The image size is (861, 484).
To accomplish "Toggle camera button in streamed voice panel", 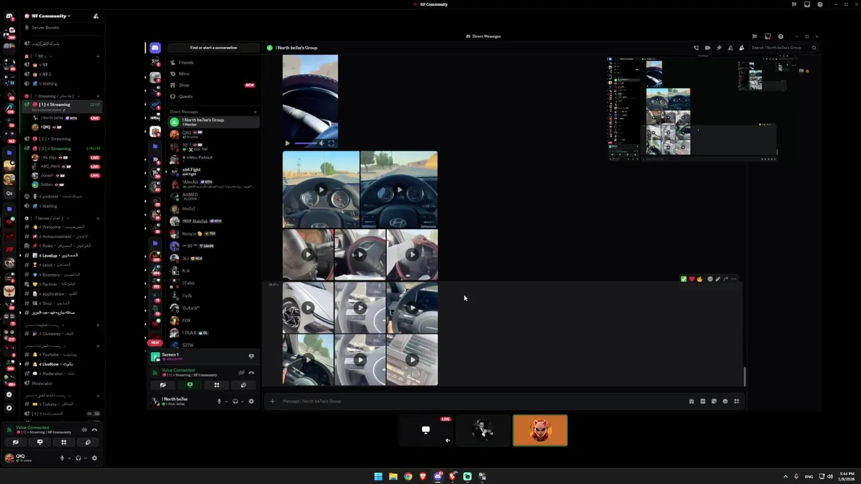I will pos(163,385).
